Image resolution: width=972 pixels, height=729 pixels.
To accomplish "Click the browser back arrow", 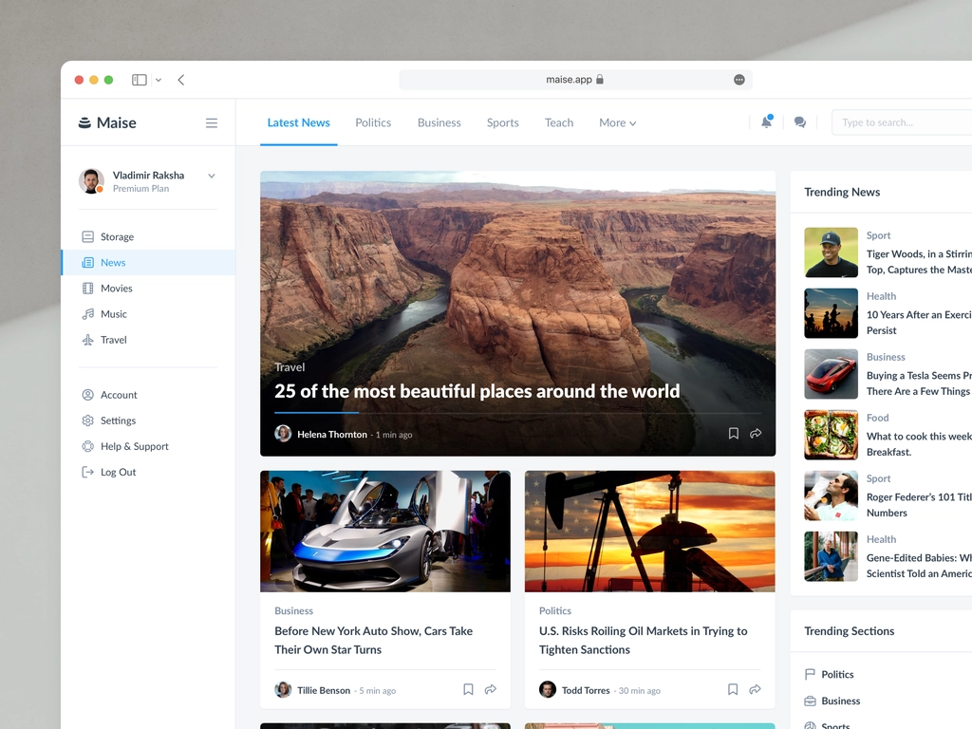I will pyautogui.click(x=181, y=80).
